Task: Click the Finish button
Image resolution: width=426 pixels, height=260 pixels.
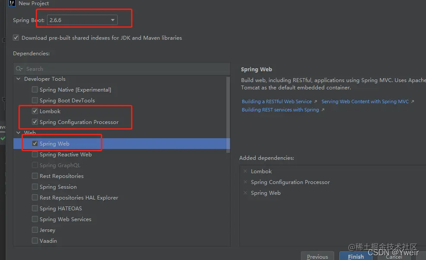Action: (356, 257)
